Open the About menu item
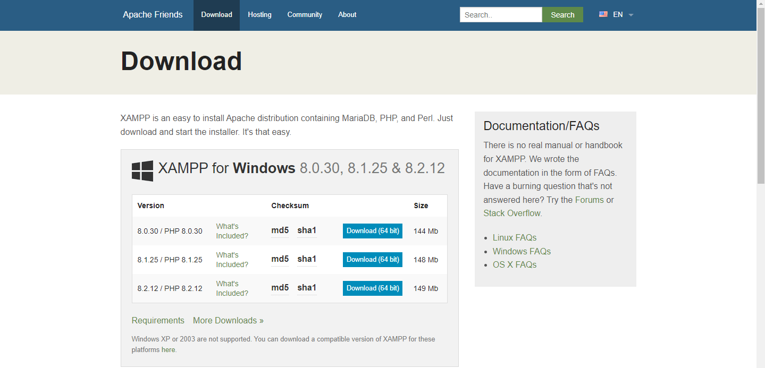Viewport: 765px width, 368px height. click(347, 15)
